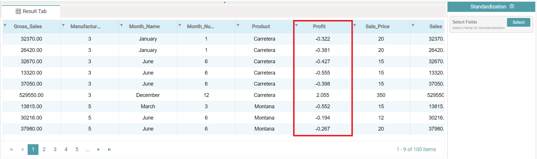Jump to the last results page
This screenshot has height=159, width=537.
click(x=109, y=149)
